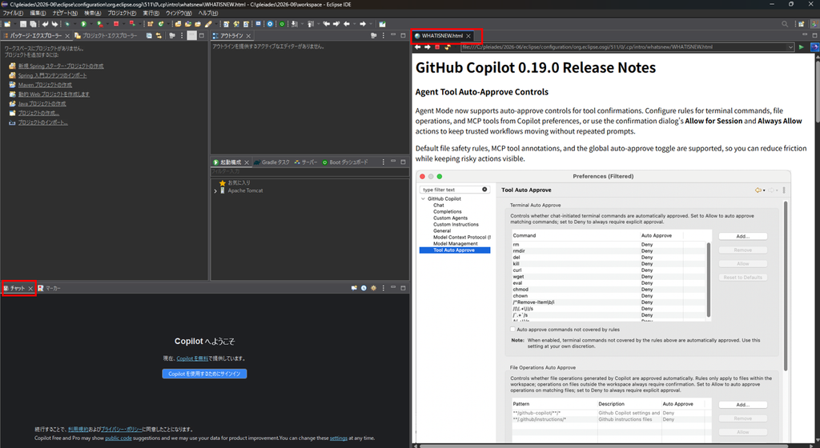Switch to Boot ダッシュボード tab
Viewport: 820px width, 448px height.
(345, 162)
